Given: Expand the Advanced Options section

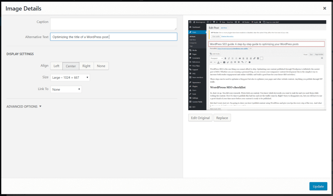Looking at the screenshot, I should pyautogui.click(x=24, y=106).
